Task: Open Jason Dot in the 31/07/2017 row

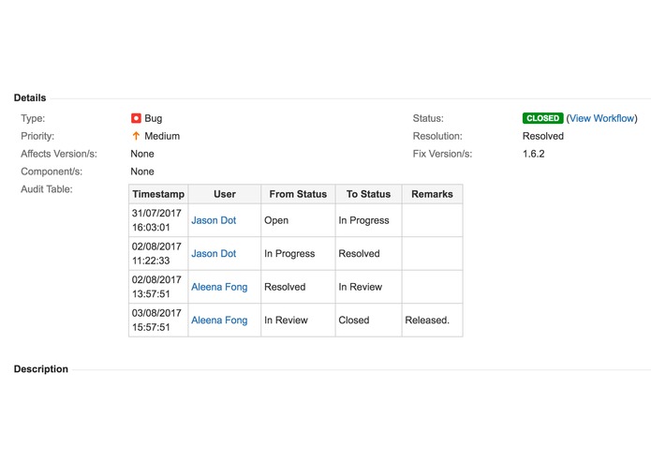Action: click(214, 220)
